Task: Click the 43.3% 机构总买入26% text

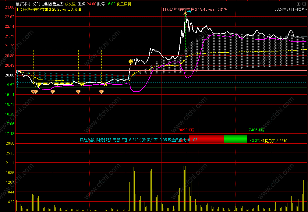Action: (x=268, y=141)
